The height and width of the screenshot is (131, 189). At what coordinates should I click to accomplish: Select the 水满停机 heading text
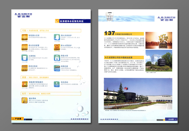coord(32,56)
